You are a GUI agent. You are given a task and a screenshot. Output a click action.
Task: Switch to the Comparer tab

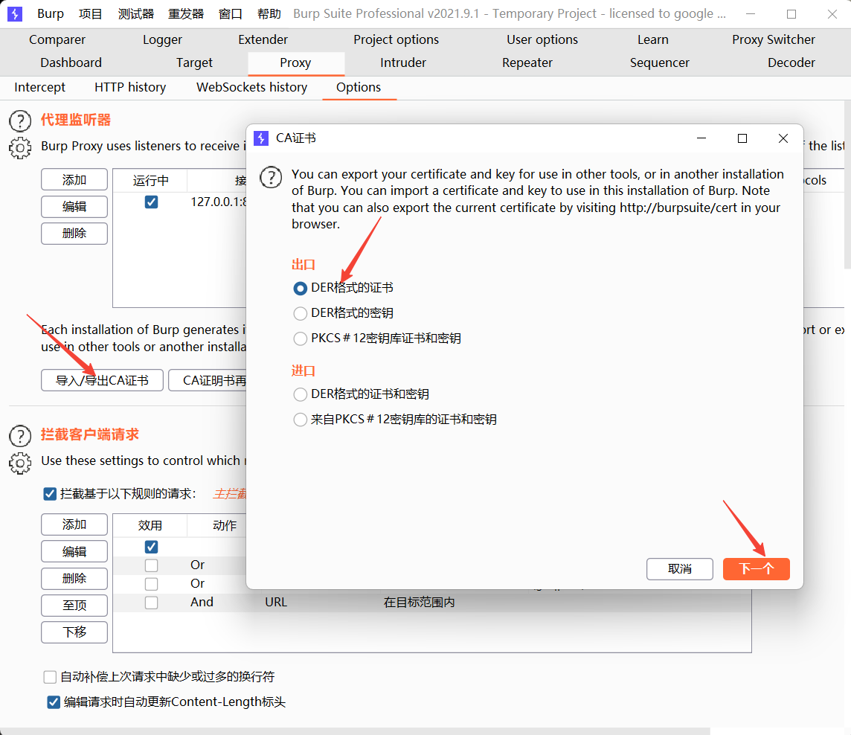(x=57, y=39)
